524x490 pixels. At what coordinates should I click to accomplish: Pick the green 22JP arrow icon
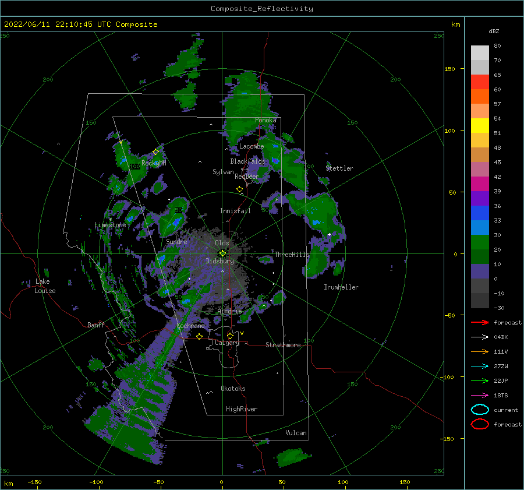[480, 380]
